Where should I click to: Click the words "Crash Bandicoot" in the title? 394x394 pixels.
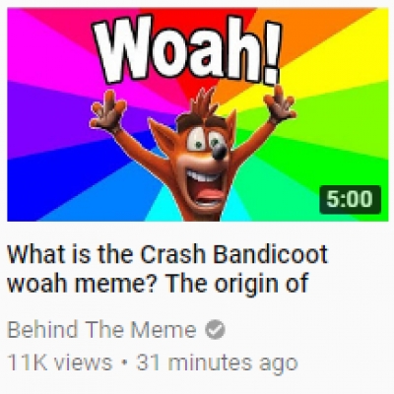(234, 254)
